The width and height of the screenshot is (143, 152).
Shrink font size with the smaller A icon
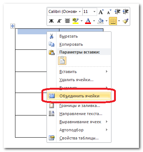pos(109,12)
